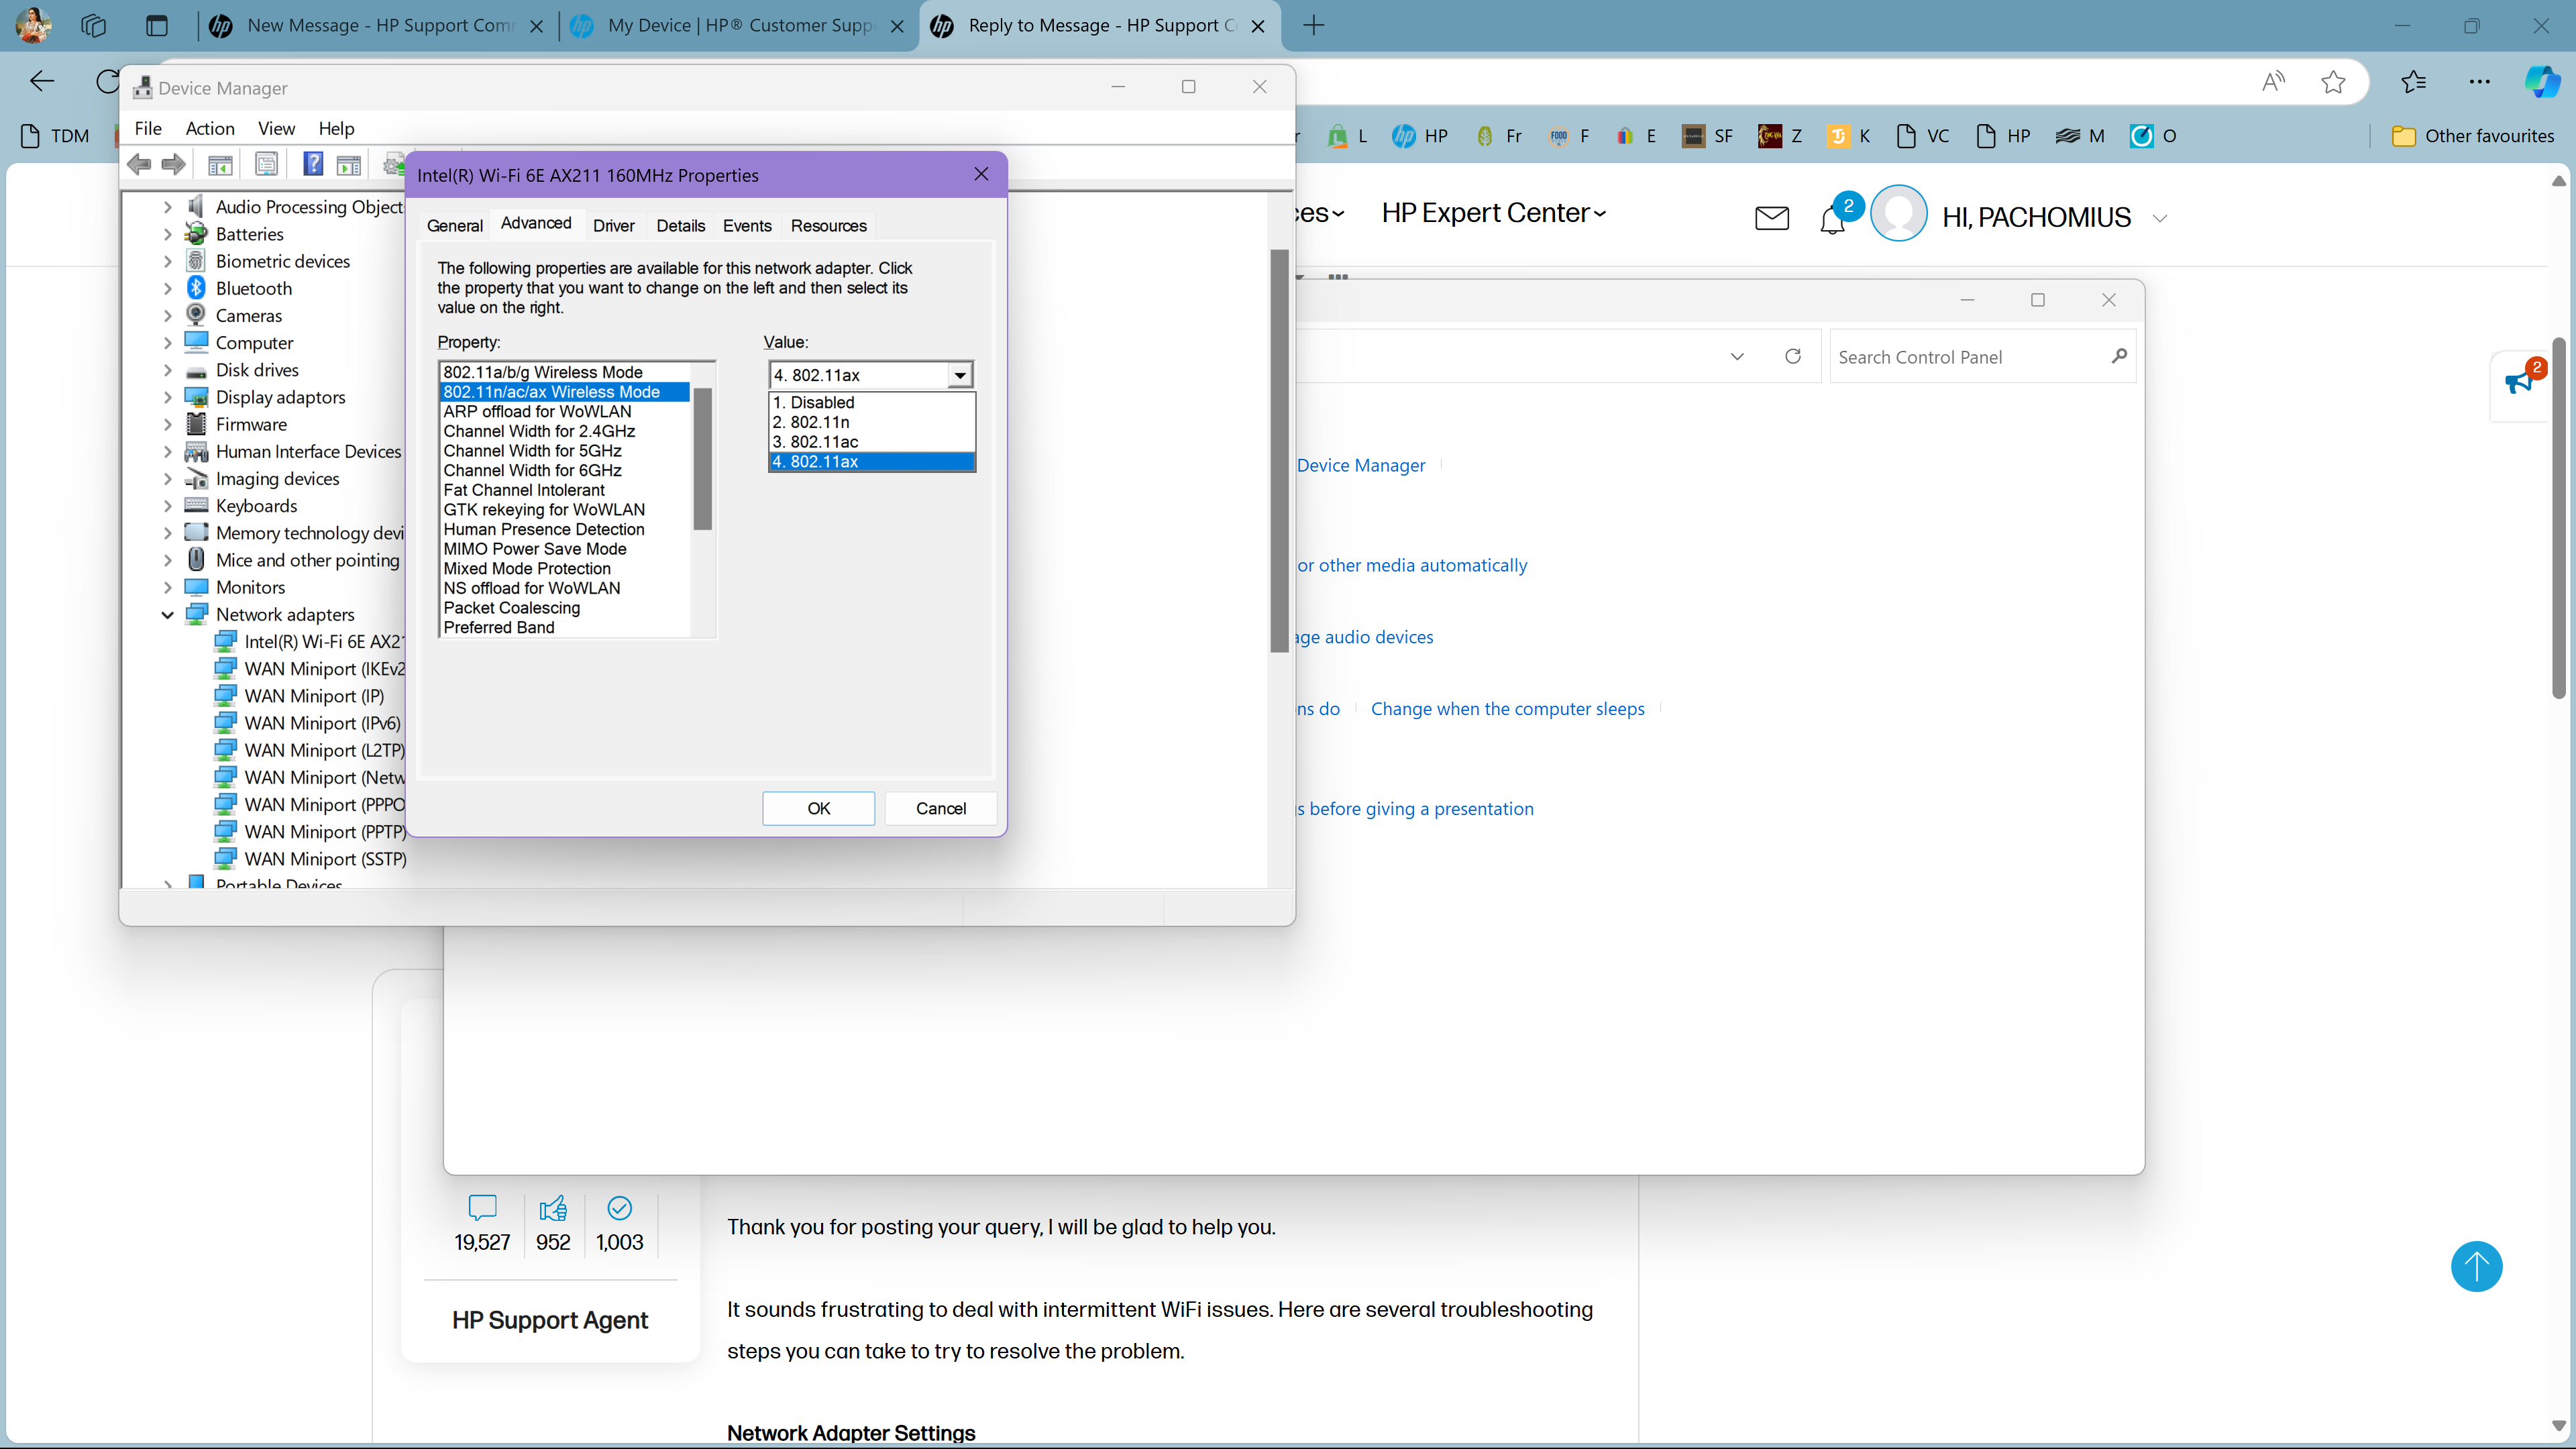Click the blue scroll-to-top arrow button
This screenshot has height=1449, width=2576.
tap(2477, 1266)
